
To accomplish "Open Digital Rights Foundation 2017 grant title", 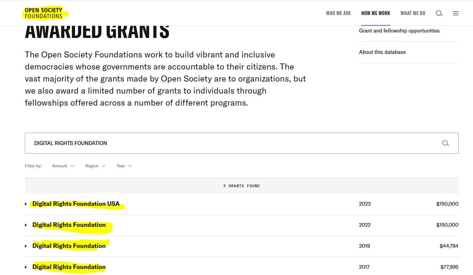I will point(69,267).
